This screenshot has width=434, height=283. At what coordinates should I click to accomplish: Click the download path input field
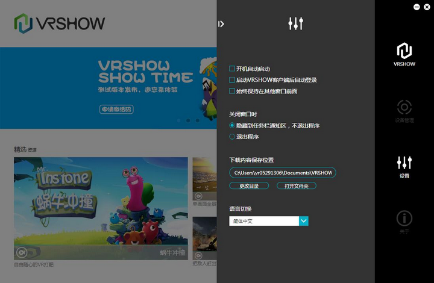coord(282,173)
